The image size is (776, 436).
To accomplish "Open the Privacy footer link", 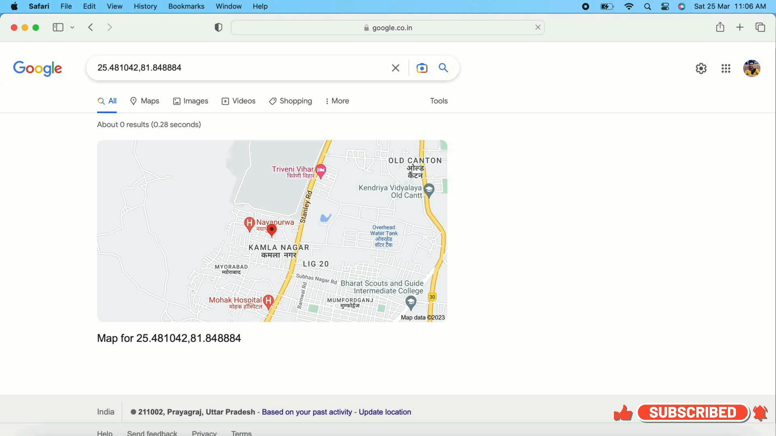I will point(204,433).
